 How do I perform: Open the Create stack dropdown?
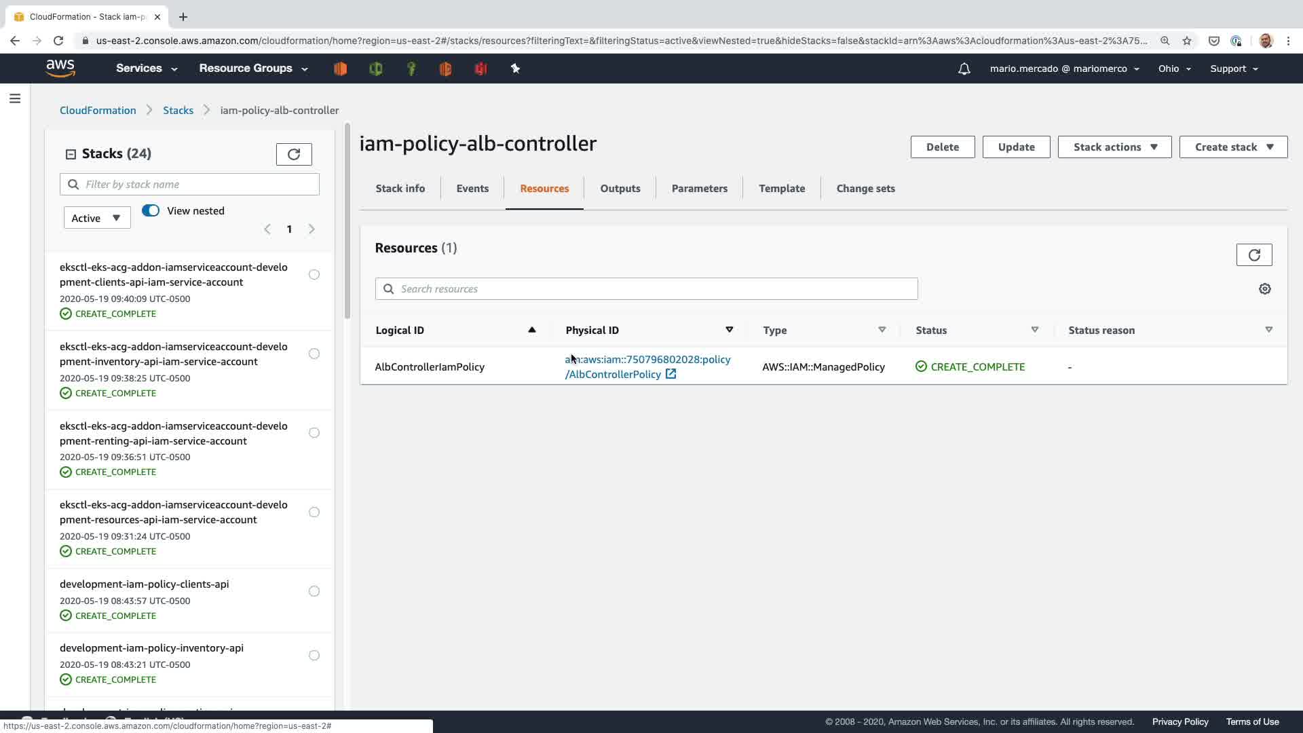pyautogui.click(x=1232, y=147)
